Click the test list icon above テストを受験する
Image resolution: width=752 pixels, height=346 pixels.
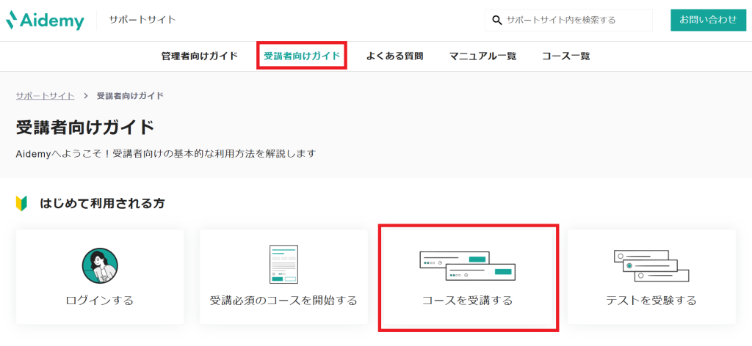[x=651, y=265]
